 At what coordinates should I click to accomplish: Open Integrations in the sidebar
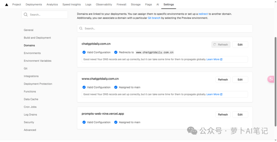31,76
